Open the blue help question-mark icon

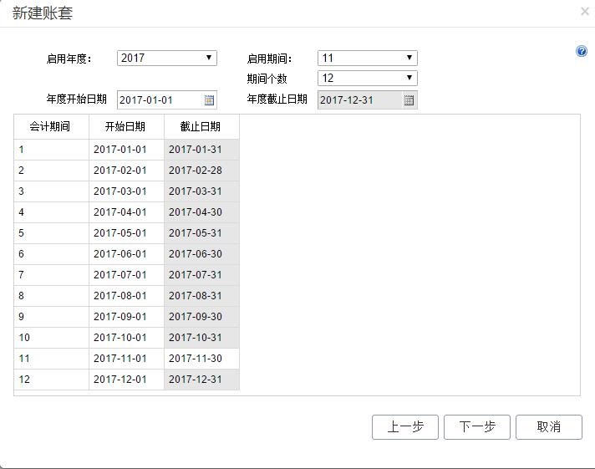[x=582, y=51]
